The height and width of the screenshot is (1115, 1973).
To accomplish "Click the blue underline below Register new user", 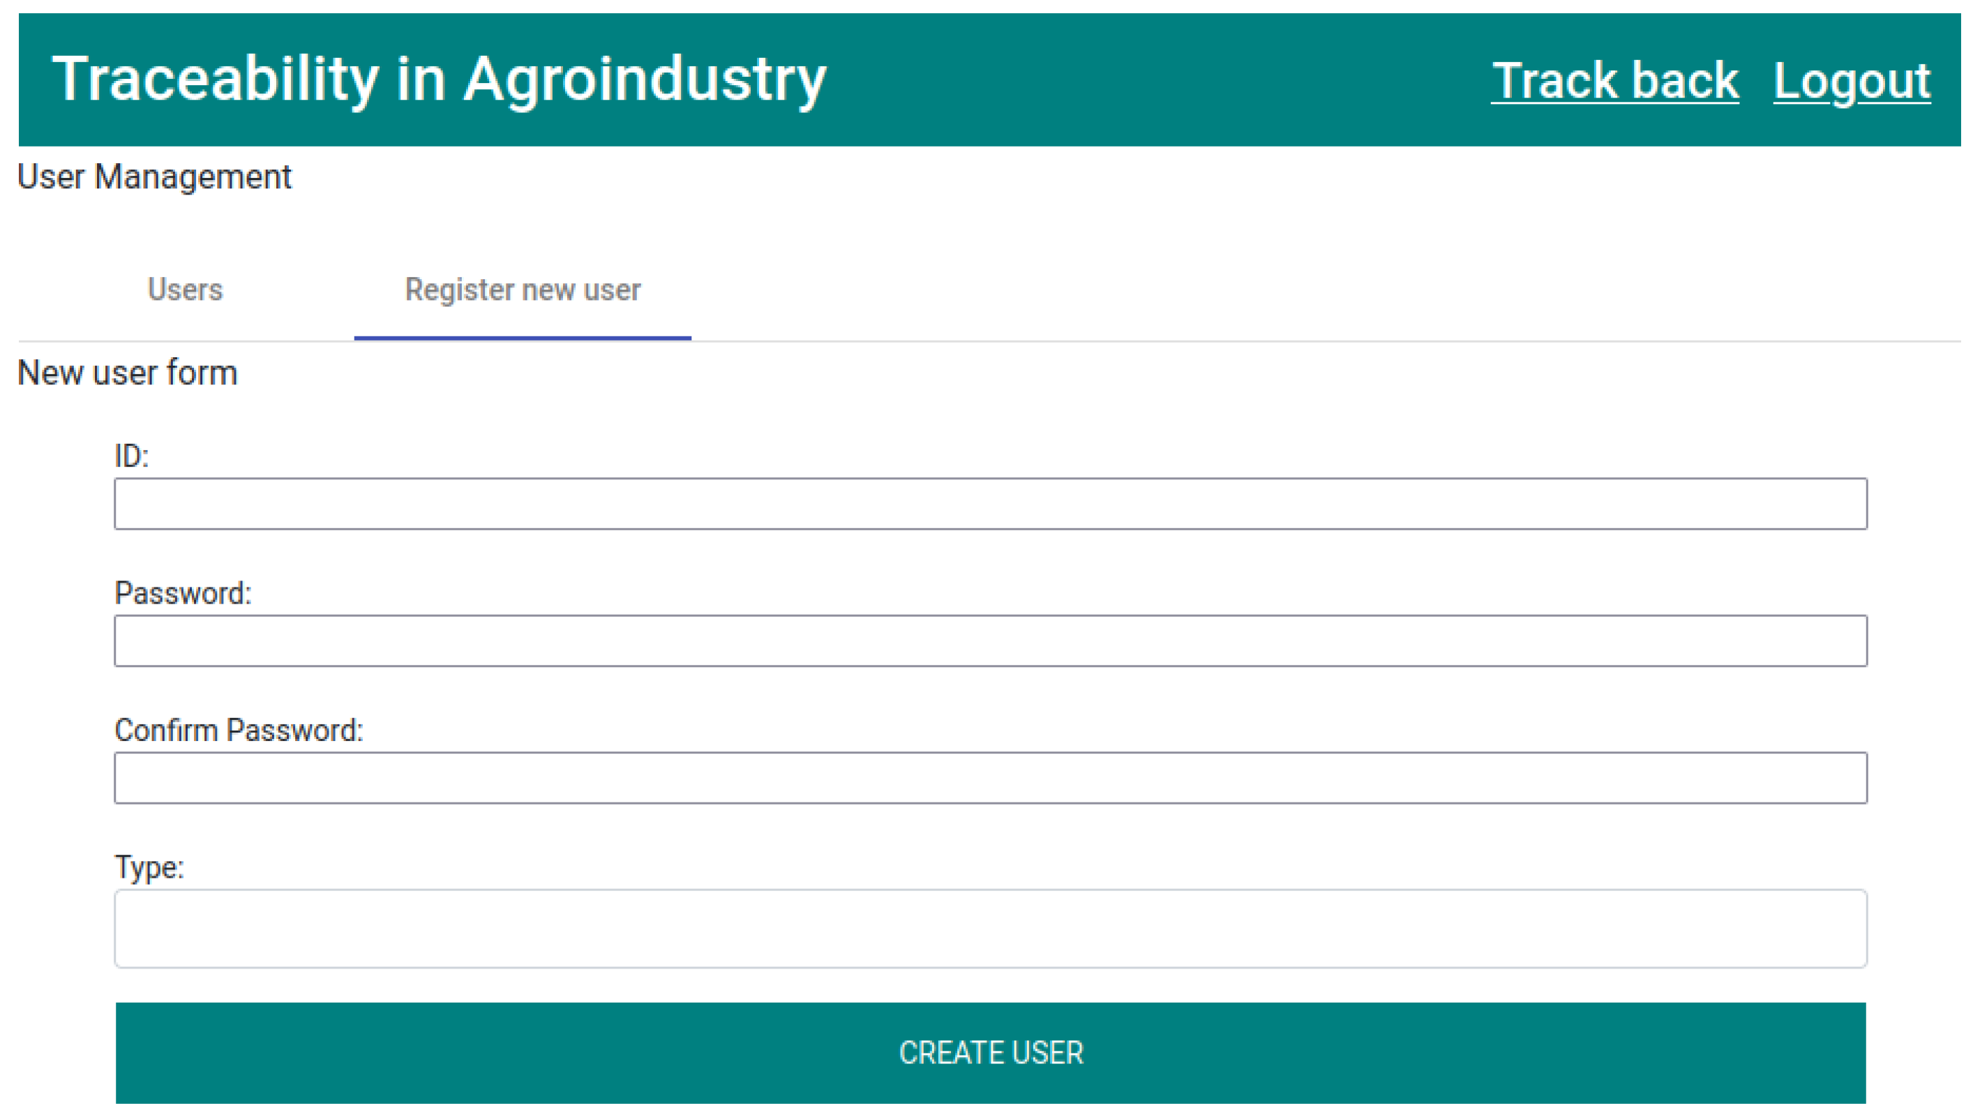I will (523, 337).
